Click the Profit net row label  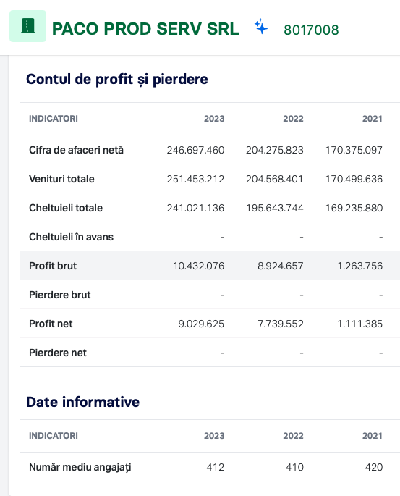point(51,324)
